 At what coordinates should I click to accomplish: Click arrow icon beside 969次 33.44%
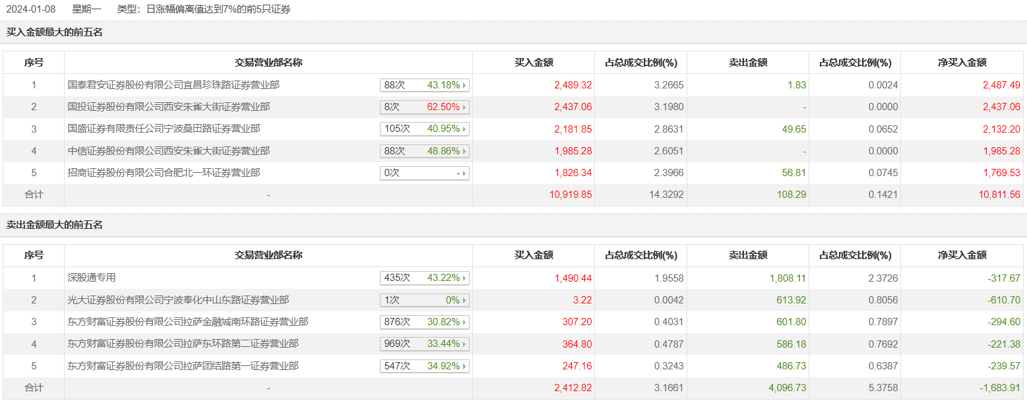465,344
